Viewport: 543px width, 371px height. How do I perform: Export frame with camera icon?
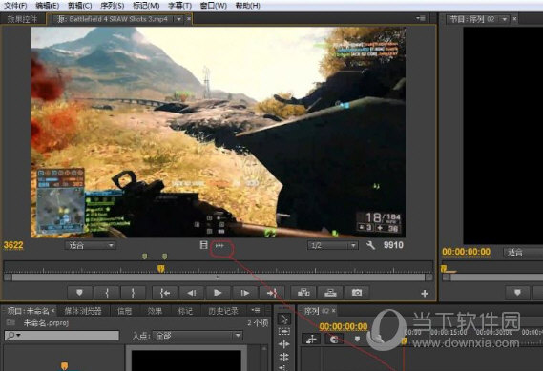357,293
